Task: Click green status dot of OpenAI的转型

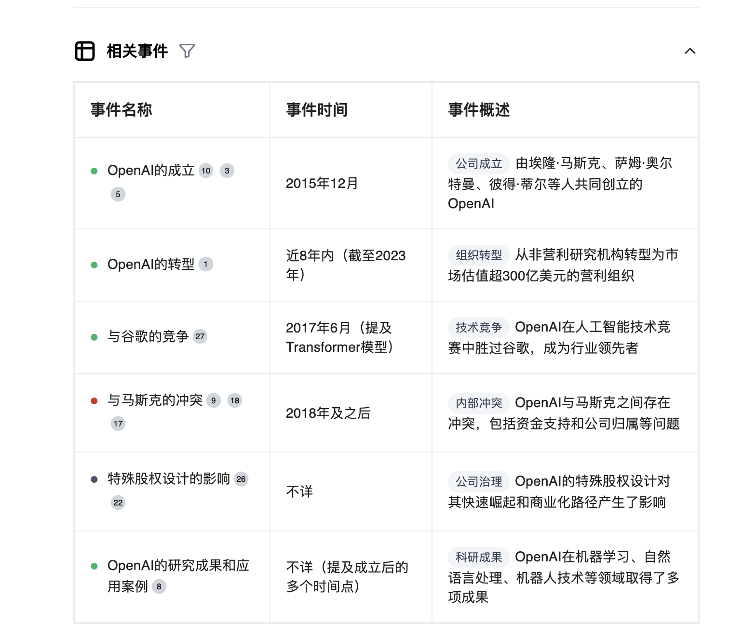Action: click(94, 265)
